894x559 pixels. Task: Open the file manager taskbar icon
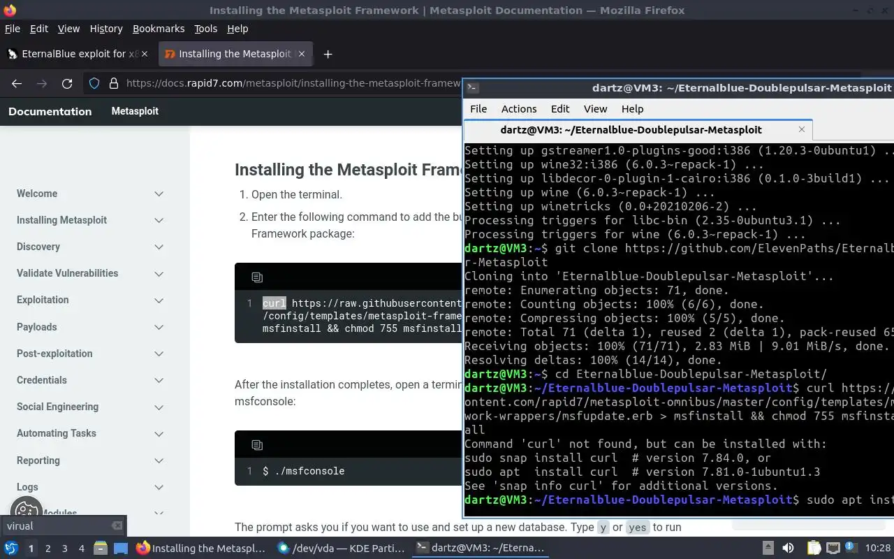100,549
